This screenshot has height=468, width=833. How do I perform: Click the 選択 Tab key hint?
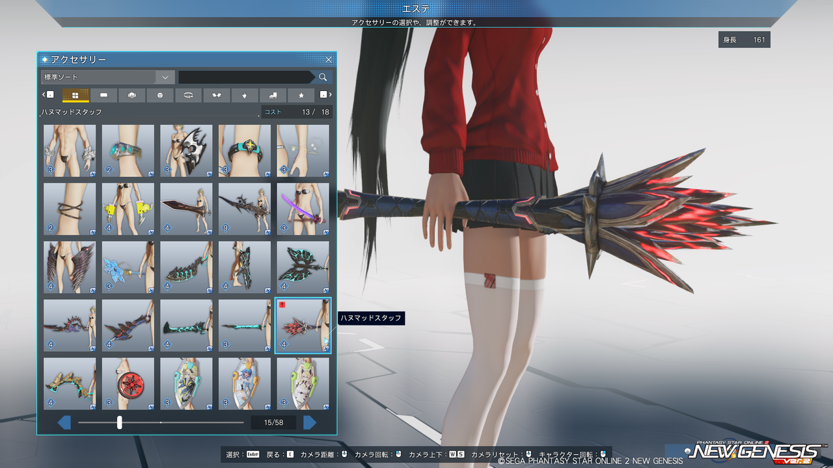(x=243, y=454)
